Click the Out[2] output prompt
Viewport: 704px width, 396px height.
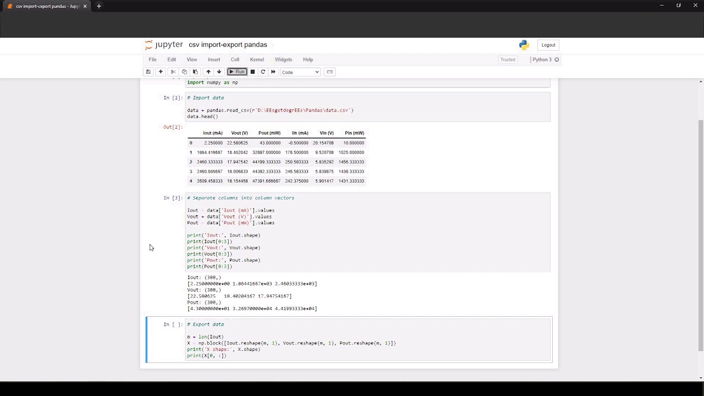click(173, 127)
